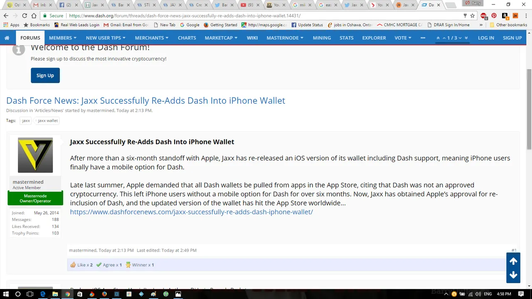Go back in browser history
The height and width of the screenshot is (299, 532).
6,16
